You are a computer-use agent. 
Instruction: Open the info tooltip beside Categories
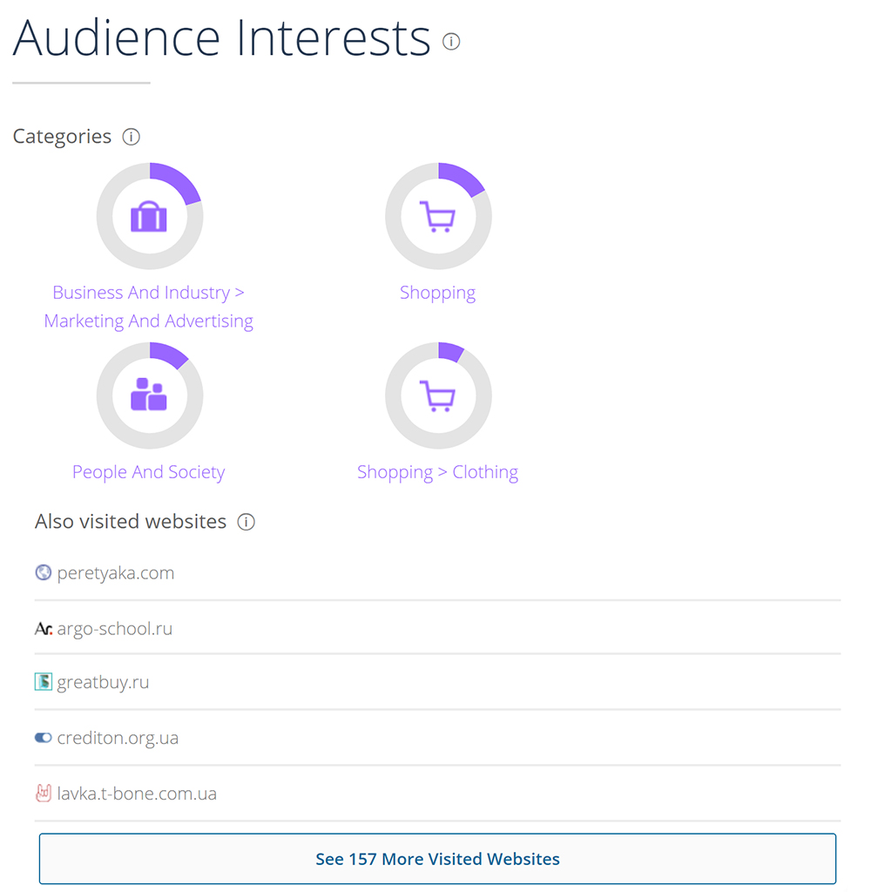132,136
